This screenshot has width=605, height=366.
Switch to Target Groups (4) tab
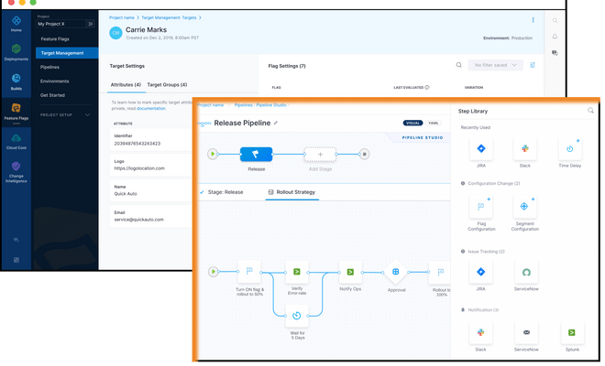167,84
